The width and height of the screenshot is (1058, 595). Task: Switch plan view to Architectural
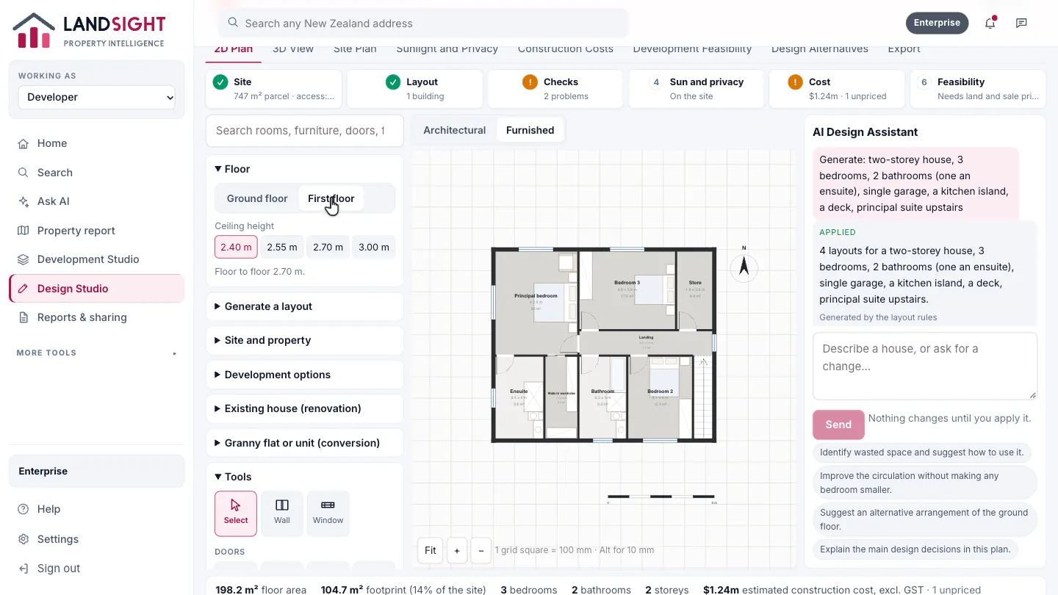[x=455, y=130]
